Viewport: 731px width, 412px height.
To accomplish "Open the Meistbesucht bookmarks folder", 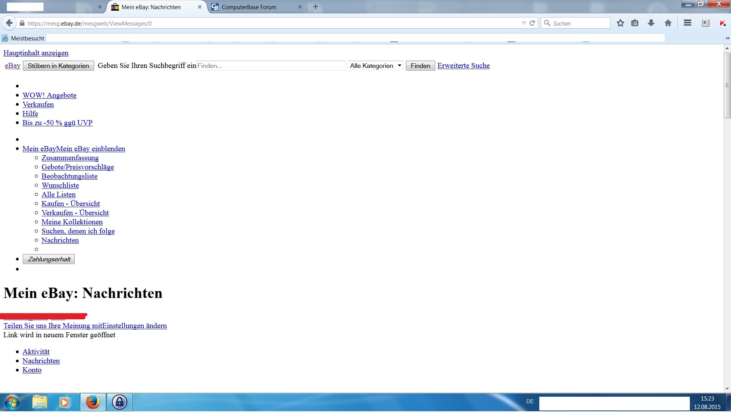I will click(x=23, y=38).
